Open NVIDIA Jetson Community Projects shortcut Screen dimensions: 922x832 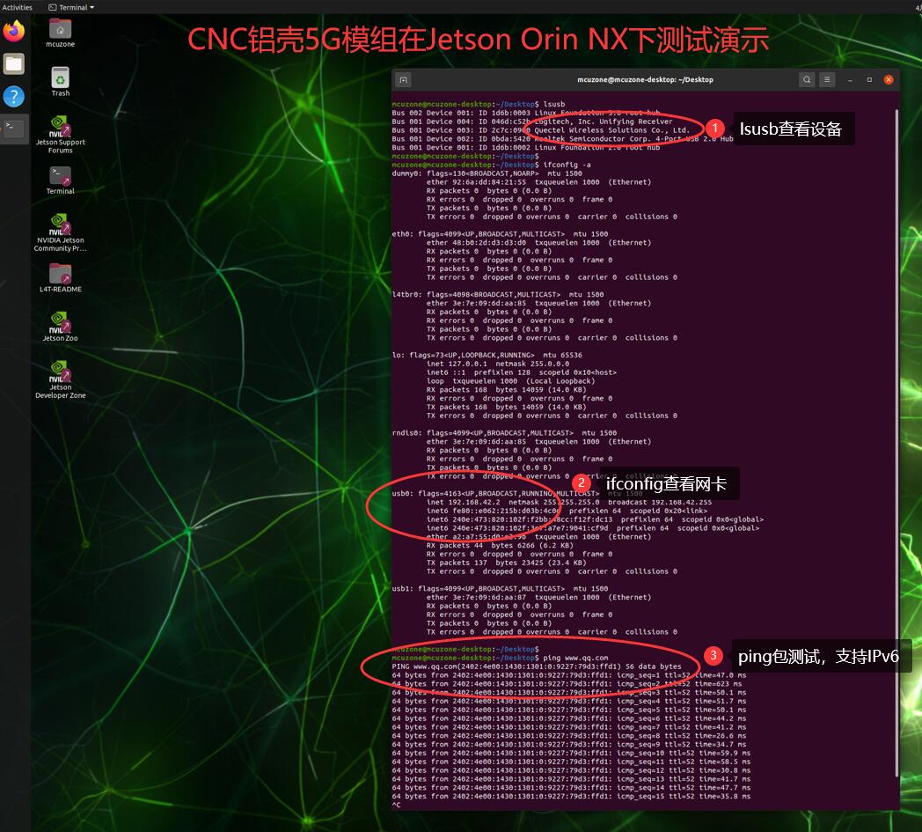[60, 233]
